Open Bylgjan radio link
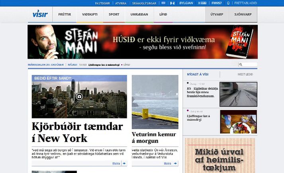 [x=186, y=3]
